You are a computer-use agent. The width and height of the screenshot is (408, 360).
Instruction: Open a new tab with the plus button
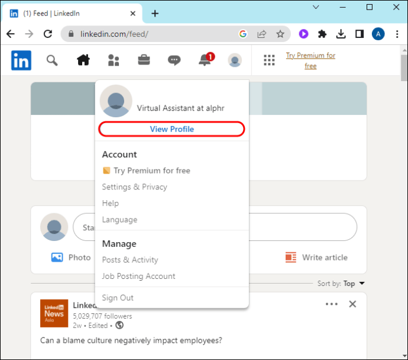pos(155,13)
